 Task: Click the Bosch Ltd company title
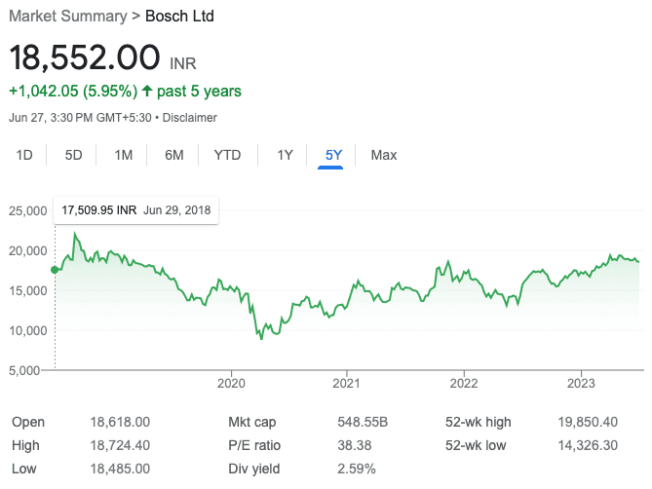[x=179, y=17]
